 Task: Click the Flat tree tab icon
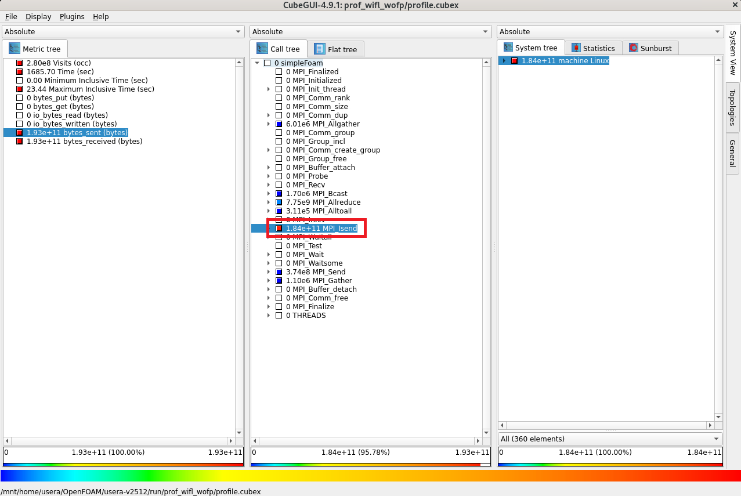[x=320, y=49]
